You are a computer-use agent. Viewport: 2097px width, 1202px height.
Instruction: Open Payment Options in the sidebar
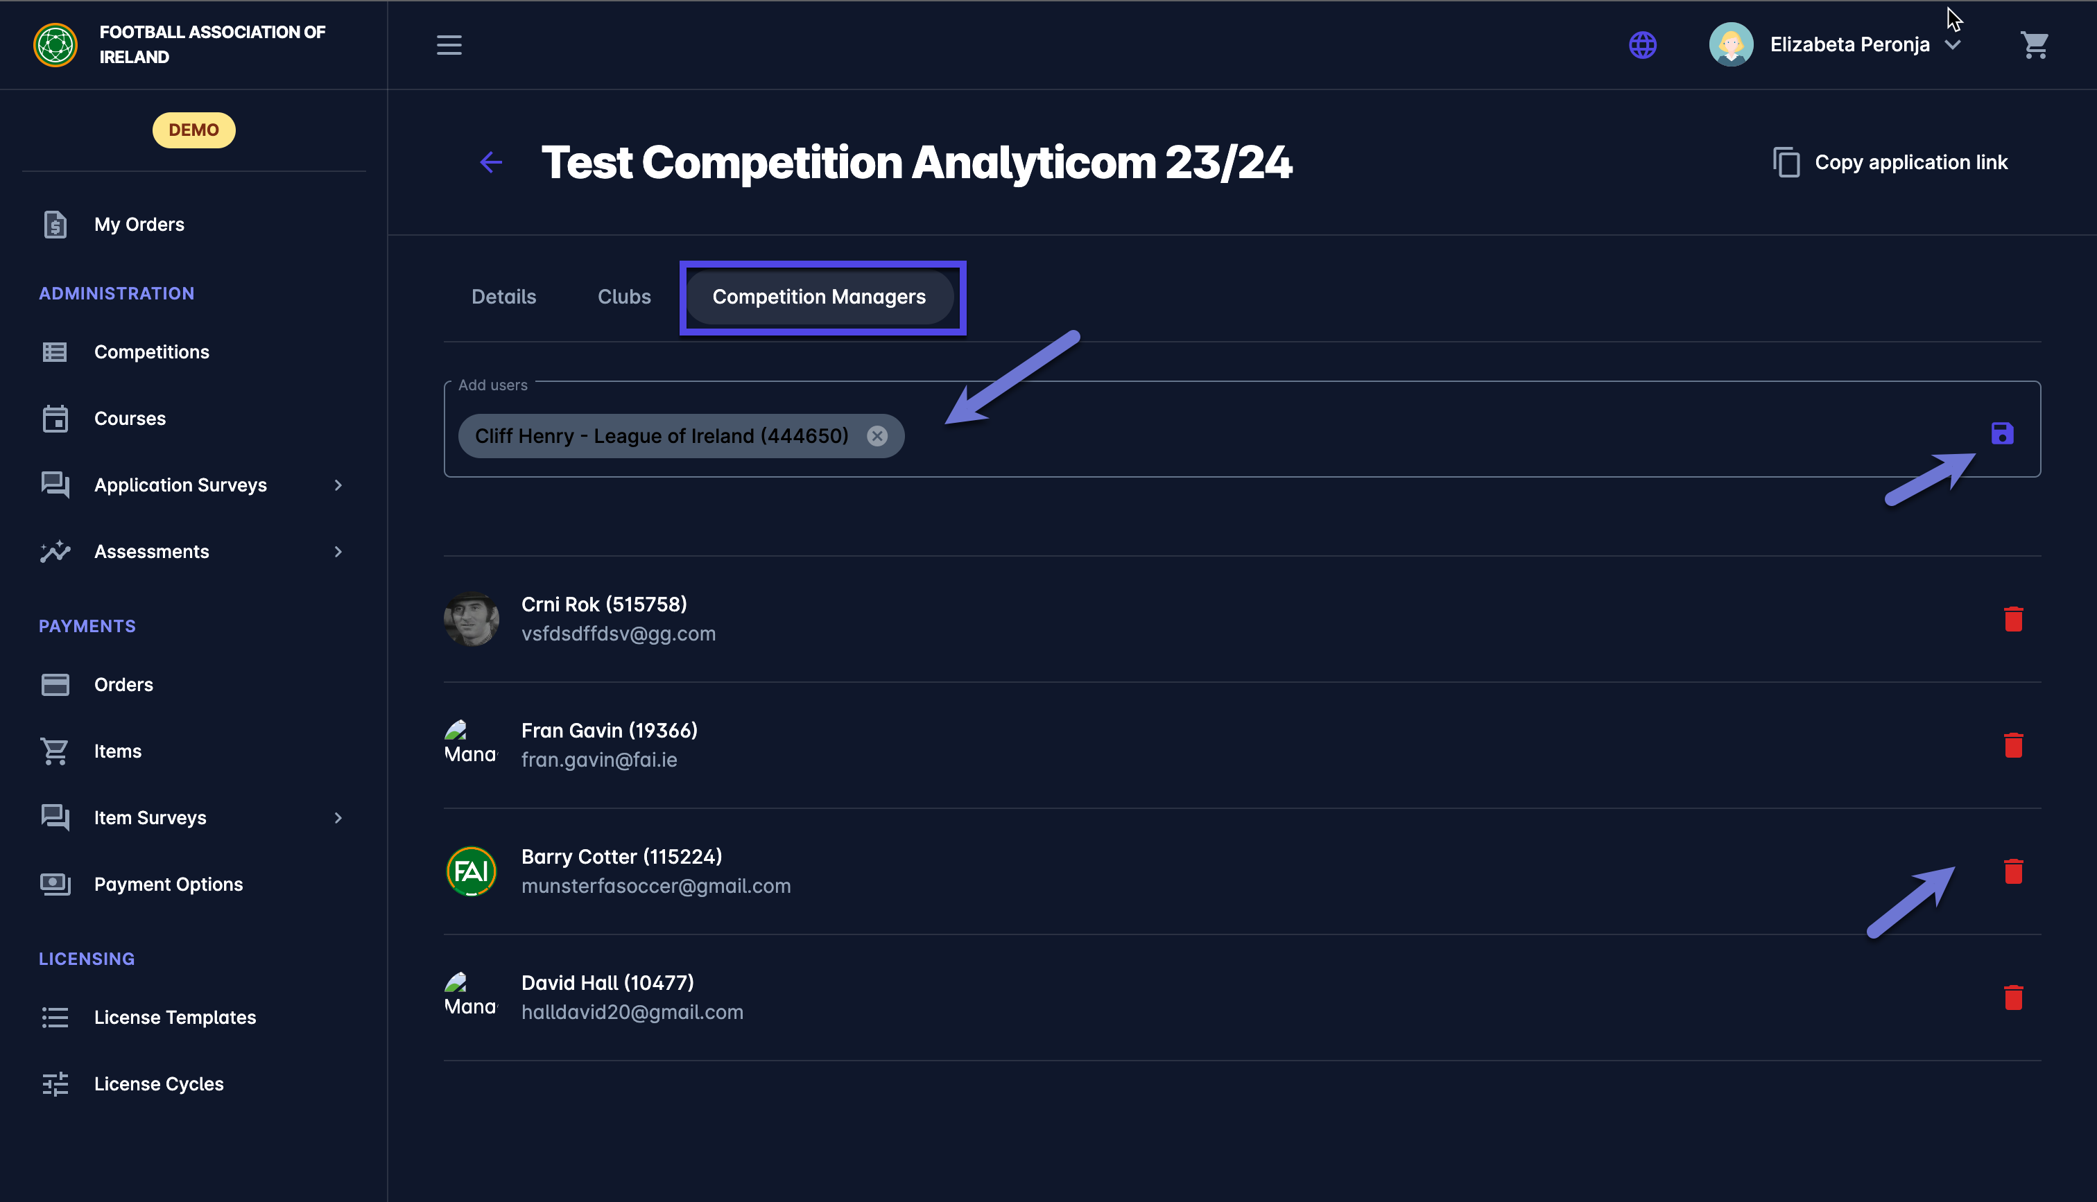pos(169,885)
